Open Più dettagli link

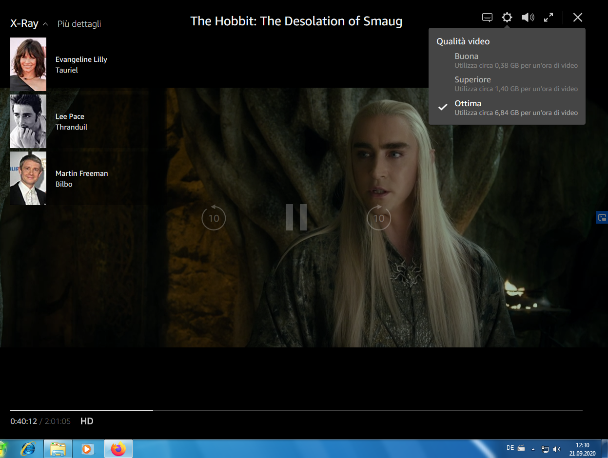tap(79, 23)
